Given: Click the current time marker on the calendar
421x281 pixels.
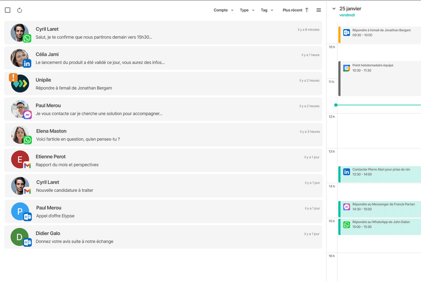Looking at the screenshot, I should [x=335, y=105].
